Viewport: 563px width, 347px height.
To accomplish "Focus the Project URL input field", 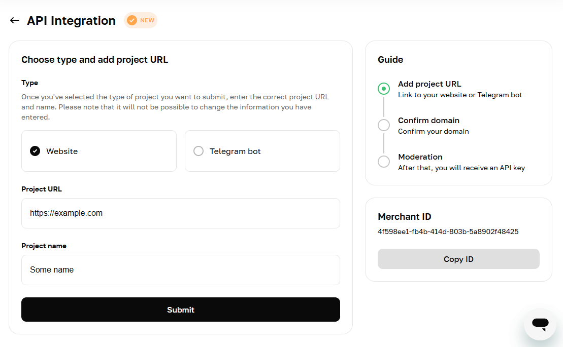I will coord(181,213).
